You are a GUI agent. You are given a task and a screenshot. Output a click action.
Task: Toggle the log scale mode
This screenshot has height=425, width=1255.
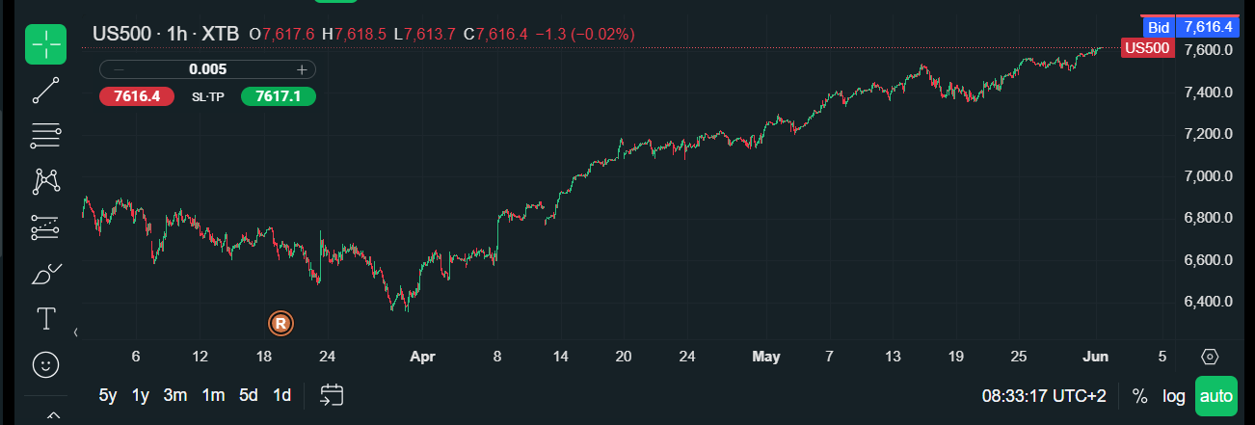(1173, 396)
